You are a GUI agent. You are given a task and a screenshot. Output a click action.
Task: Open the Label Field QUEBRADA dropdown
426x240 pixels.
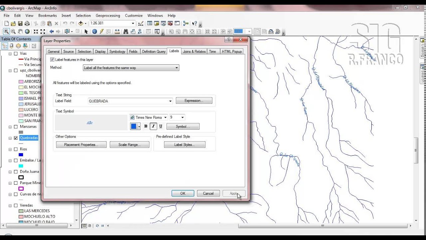[170, 101]
